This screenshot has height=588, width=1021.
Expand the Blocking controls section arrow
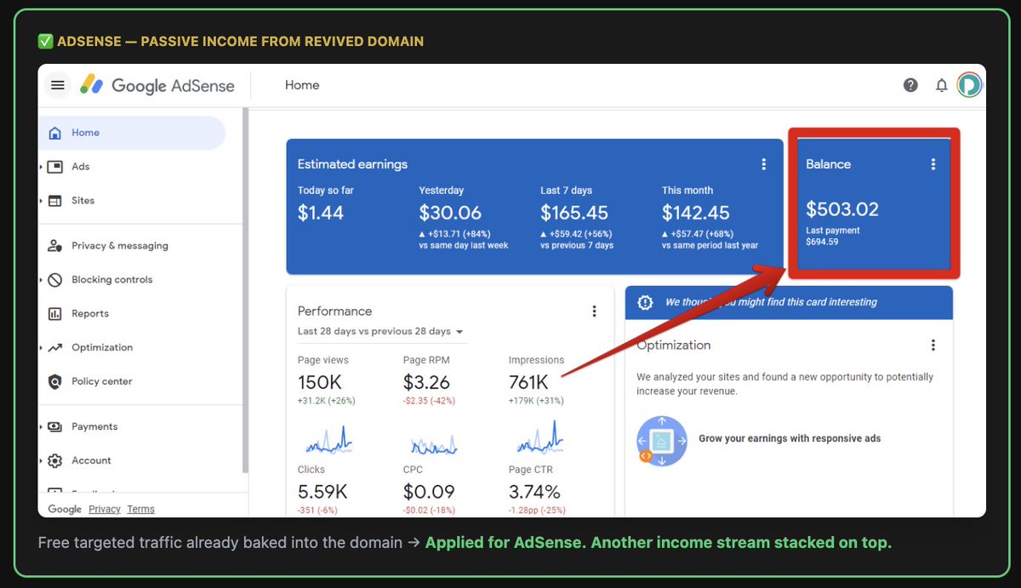[x=41, y=280]
